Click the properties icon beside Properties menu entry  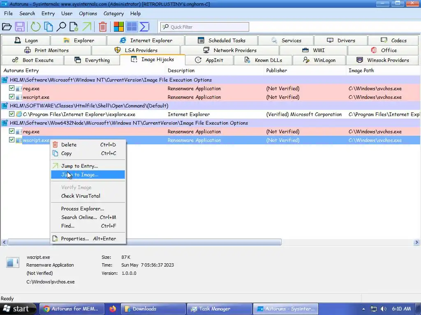coord(55,238)
